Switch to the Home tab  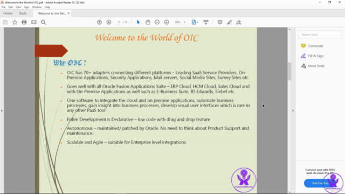click(x=8, y=13)
